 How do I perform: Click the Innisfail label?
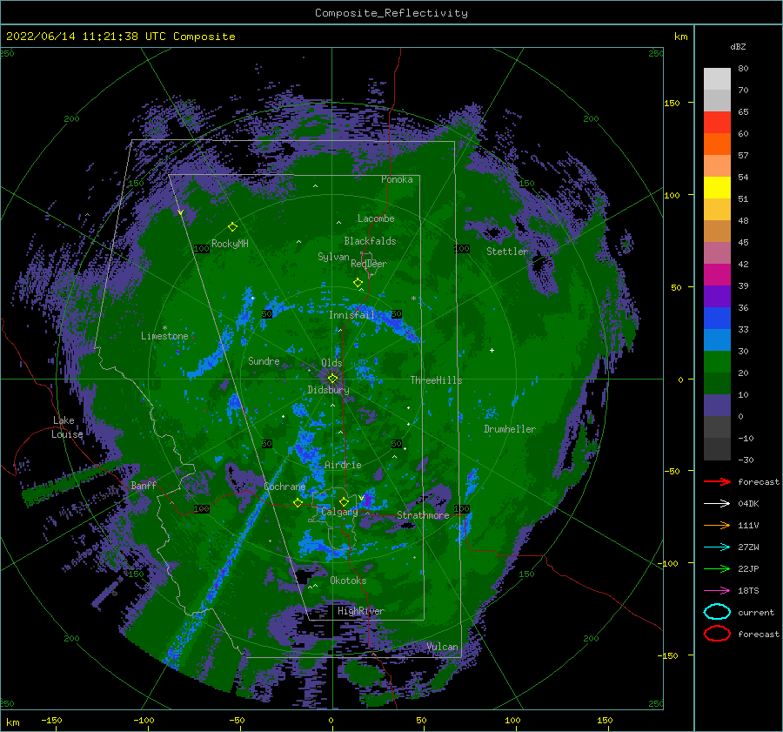pyautogui.click(x=351, y=315)
